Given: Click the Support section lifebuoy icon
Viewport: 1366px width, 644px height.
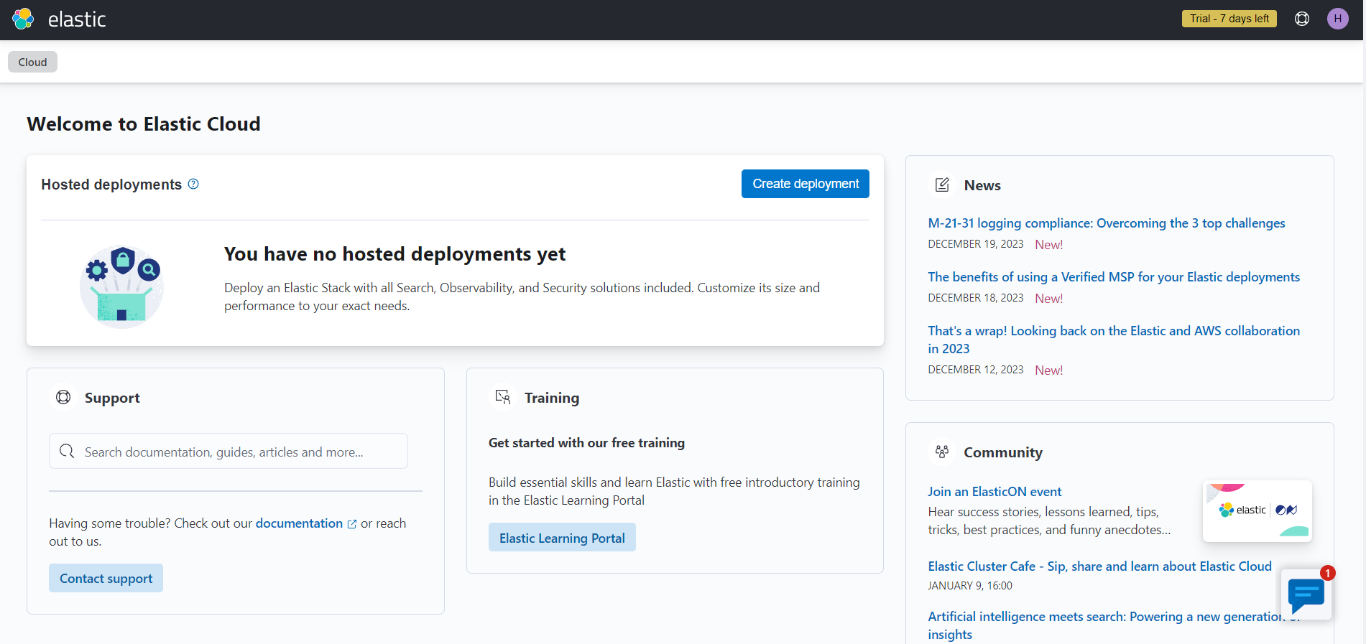Looking at the screenshot, I should tap(63, 397).
